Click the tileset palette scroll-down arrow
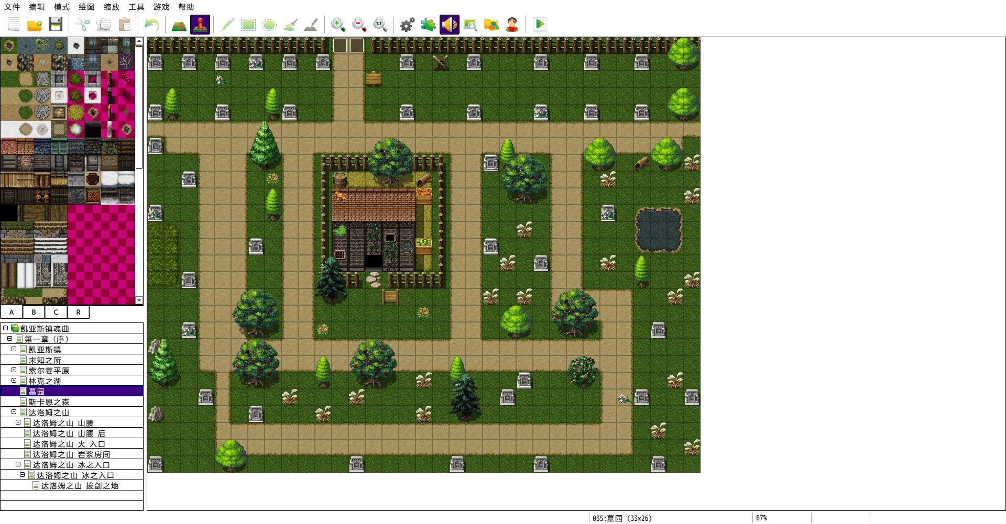Screen dimensions: 1006x524 139,300
